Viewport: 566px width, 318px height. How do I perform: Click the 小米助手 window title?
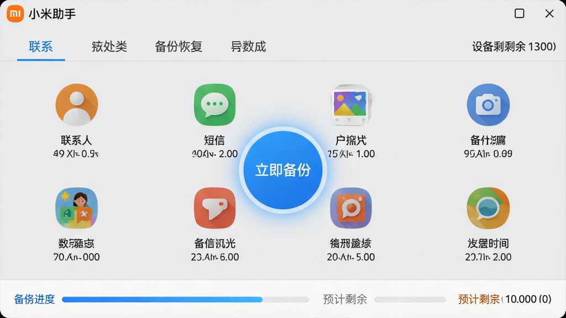coord(52,14)
